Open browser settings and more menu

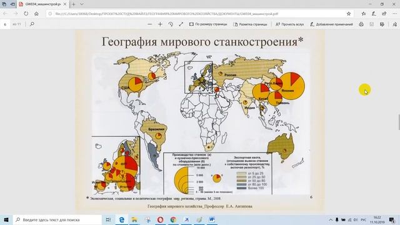(394, 14)
